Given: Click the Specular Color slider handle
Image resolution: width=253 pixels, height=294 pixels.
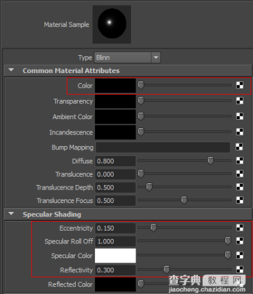Looking at the screenshot, I should point(228,256).
